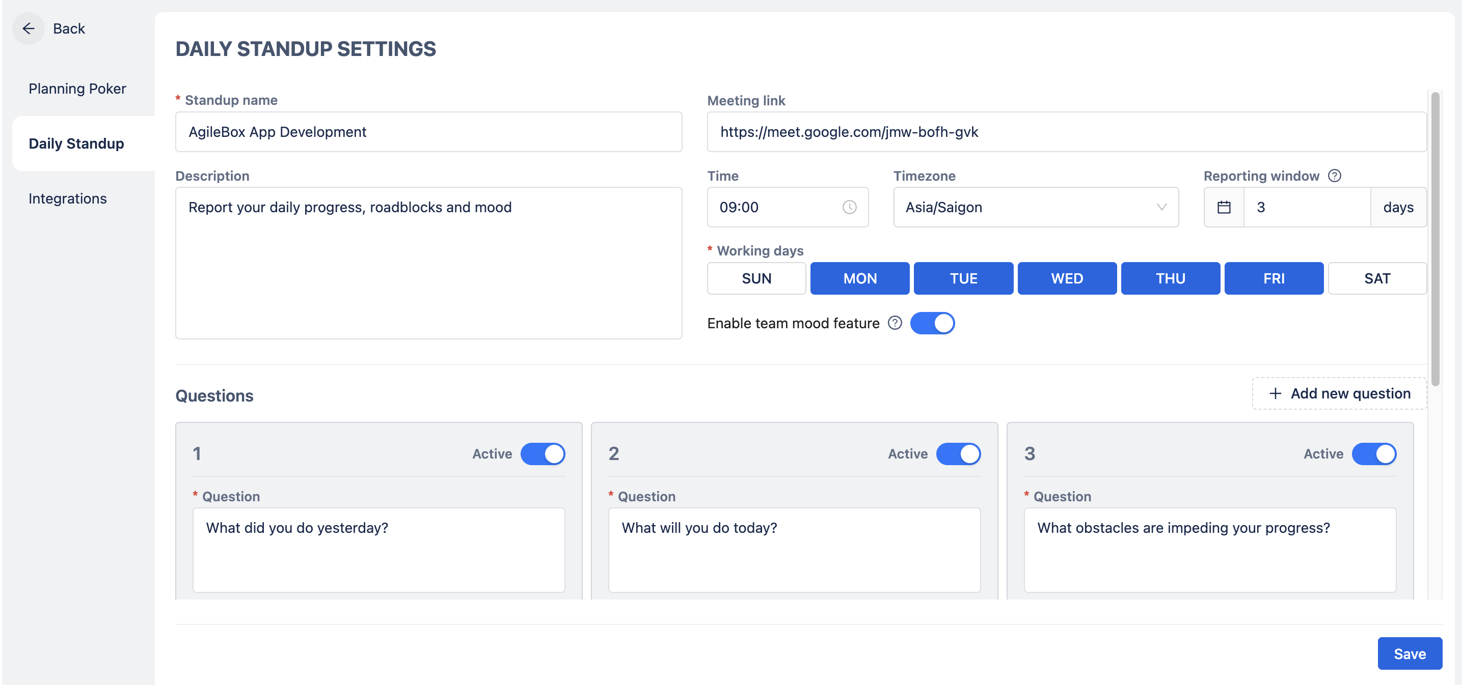The height and width of the screenshot is (685, 1462).
Task: Click the calendar icon beside reporting days
Action: 1224,207
